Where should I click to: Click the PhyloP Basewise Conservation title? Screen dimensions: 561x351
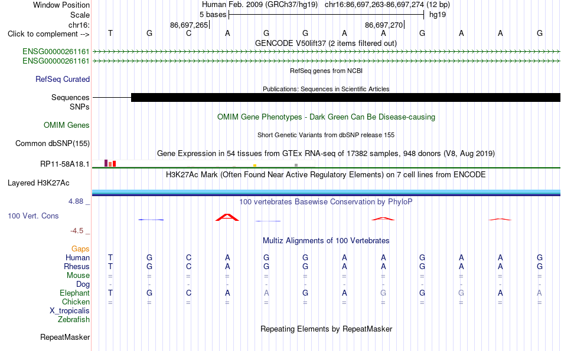pos(325,201)
